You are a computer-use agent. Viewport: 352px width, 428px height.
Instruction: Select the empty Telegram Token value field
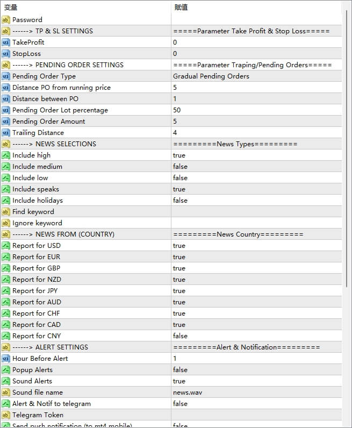256,415
